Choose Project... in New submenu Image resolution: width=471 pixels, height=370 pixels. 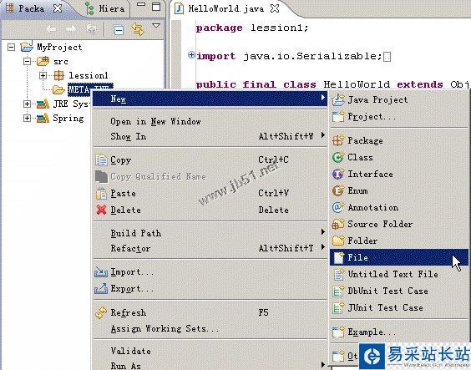399,117
